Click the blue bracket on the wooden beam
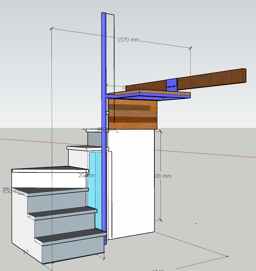This screenshot has width=256, height=271. tap(172, 85)
